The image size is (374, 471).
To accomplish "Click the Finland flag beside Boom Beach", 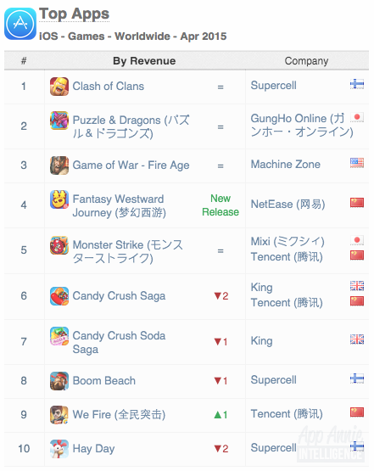I will pos(357,378).
